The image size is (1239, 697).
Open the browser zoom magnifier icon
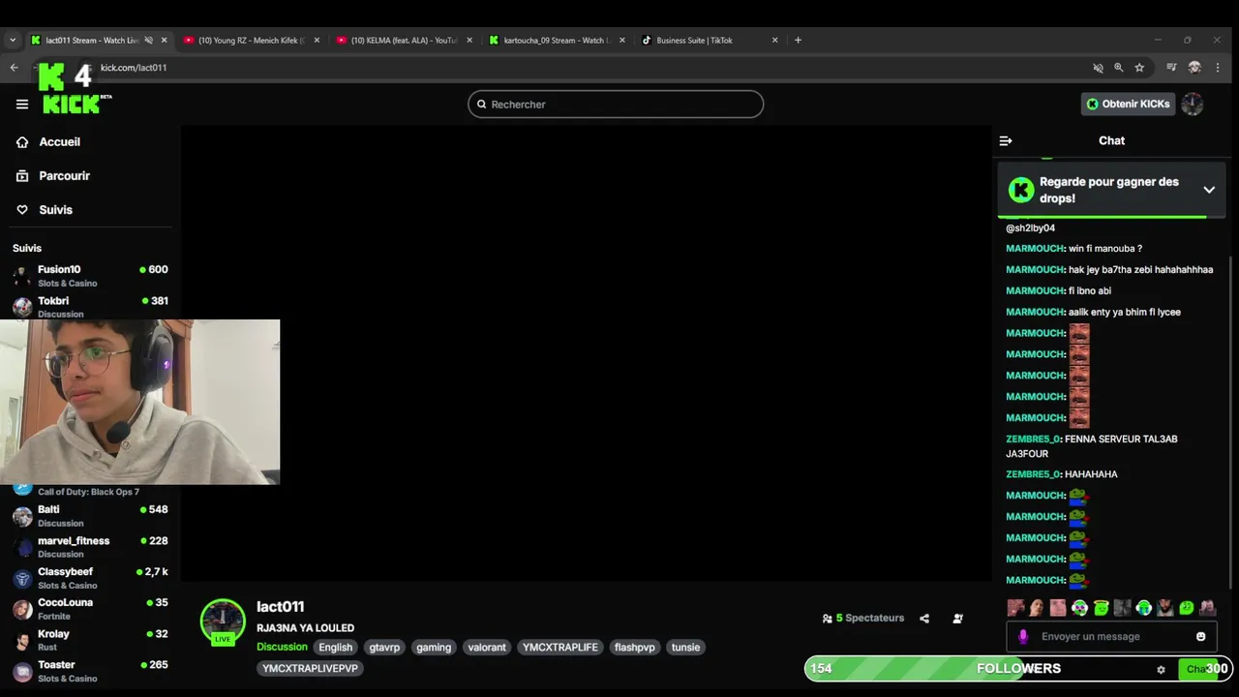coord(1119,68)
